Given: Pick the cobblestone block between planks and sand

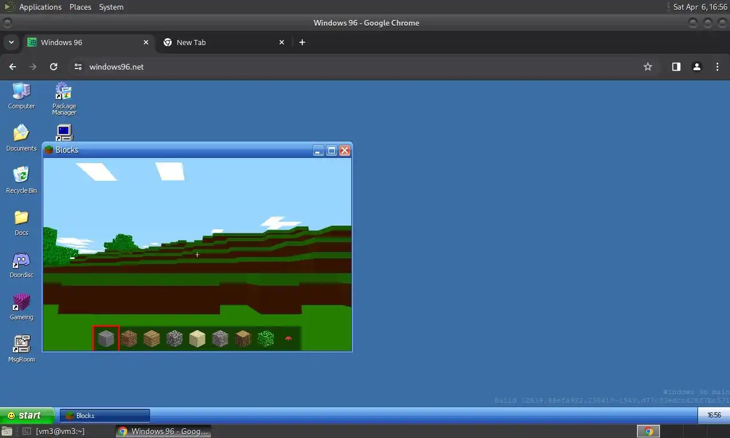Looking at the screenshot, I should (x=175, y=338).
